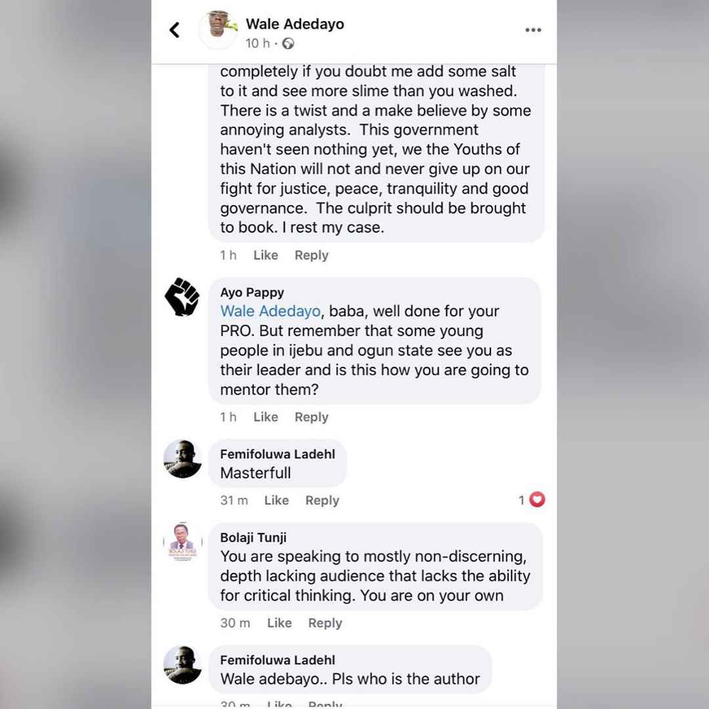Image resolution: width=709 pixels, height=709 pixels.
Task: Tap the Wale Adedayo name in the header
Action: click(295, 24)
